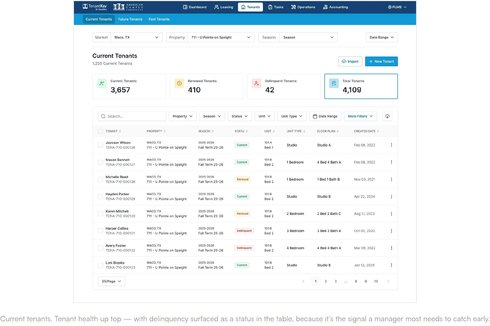The image size is (490, 326).
Task: Open the table Date Range filter button
Action: click(325, 116)
